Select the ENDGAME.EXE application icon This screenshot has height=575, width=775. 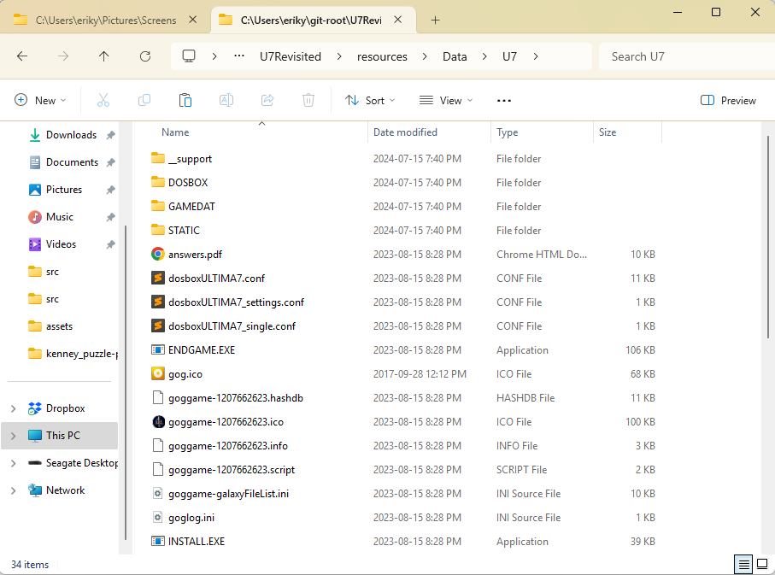click(158, 350)
